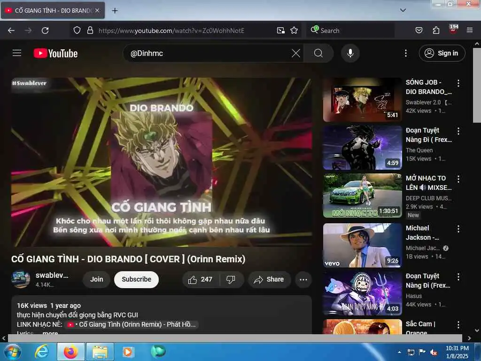
Task: Open Windows Explorer from taskbar
Action: [100, 352]
